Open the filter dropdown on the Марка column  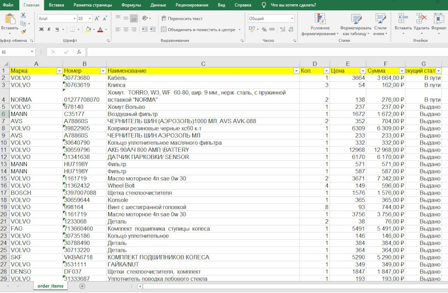59,70
